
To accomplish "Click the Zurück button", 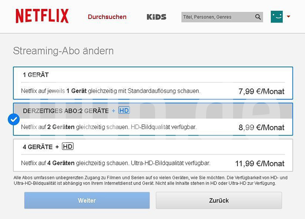I will coord(219,200).
